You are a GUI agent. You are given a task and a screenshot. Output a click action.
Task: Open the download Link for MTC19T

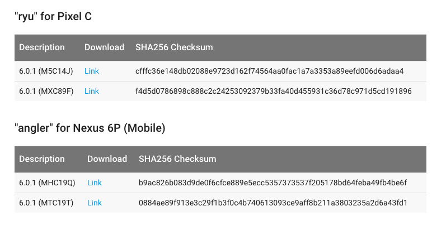tap(95, 203)
